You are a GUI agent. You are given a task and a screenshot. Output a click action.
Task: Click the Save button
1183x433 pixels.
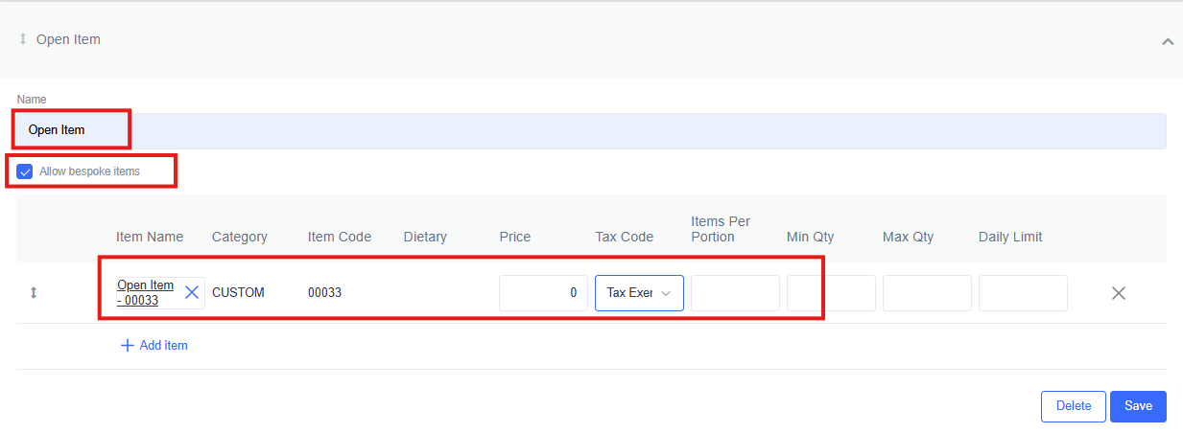[1139, 406]
